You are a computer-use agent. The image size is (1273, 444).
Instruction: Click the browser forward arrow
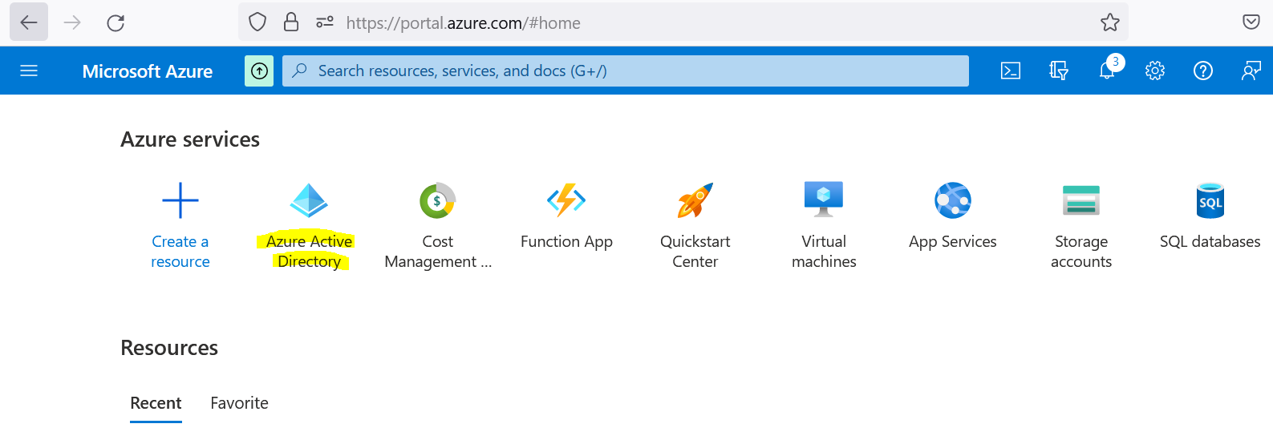[x=72, y=22]
